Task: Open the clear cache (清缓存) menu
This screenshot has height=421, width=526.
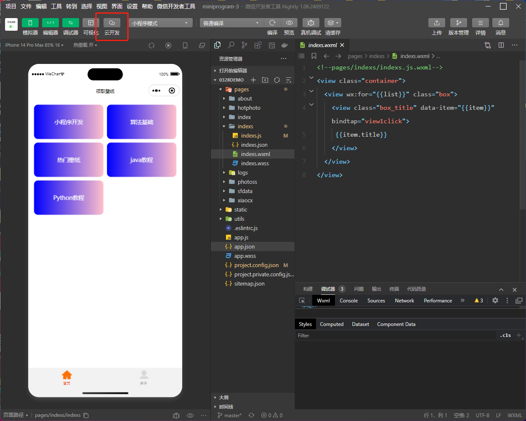Action: [332, 23]
